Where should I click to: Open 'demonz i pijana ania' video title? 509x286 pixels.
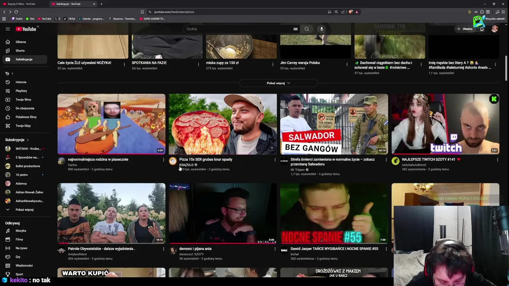tap(195, 249)
